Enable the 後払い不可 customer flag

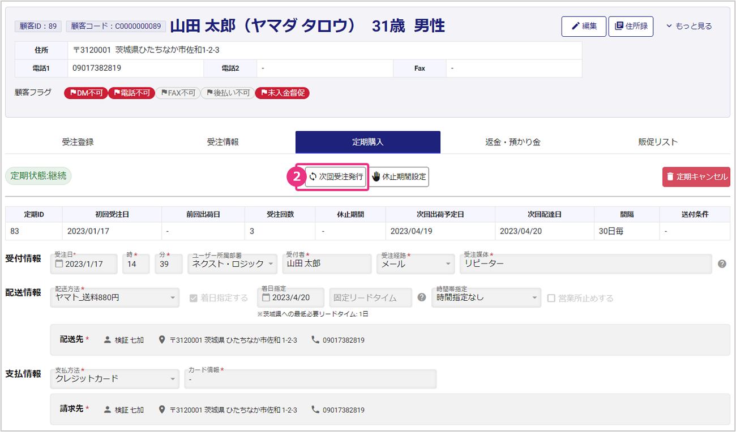tap(228, 93)
